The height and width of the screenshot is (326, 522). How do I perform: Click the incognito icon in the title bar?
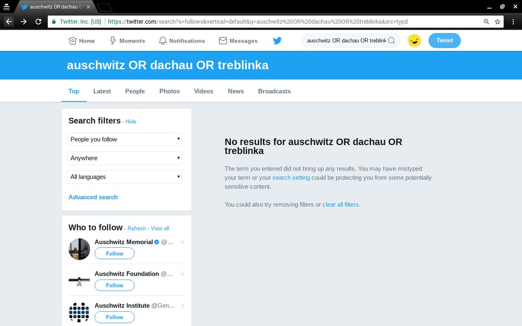pyautogui.click(x=7, y=7)
